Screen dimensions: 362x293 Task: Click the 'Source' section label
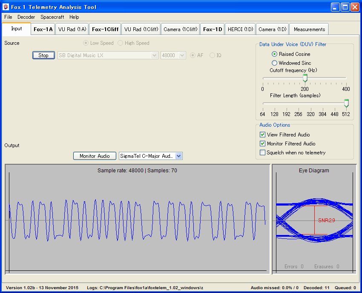pos(12,43)
